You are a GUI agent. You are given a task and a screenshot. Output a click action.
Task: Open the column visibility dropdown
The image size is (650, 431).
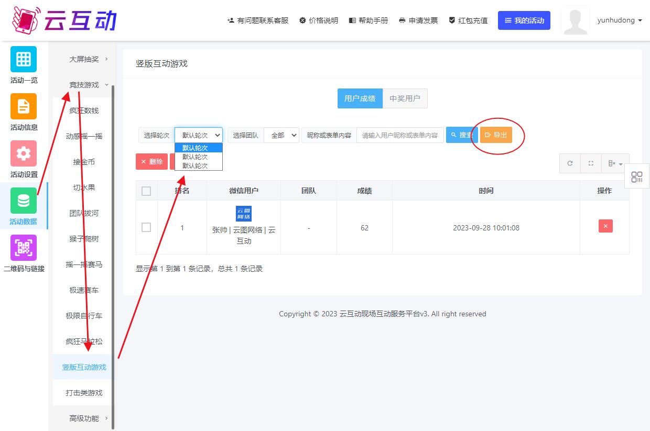click(x=615, y=163)
